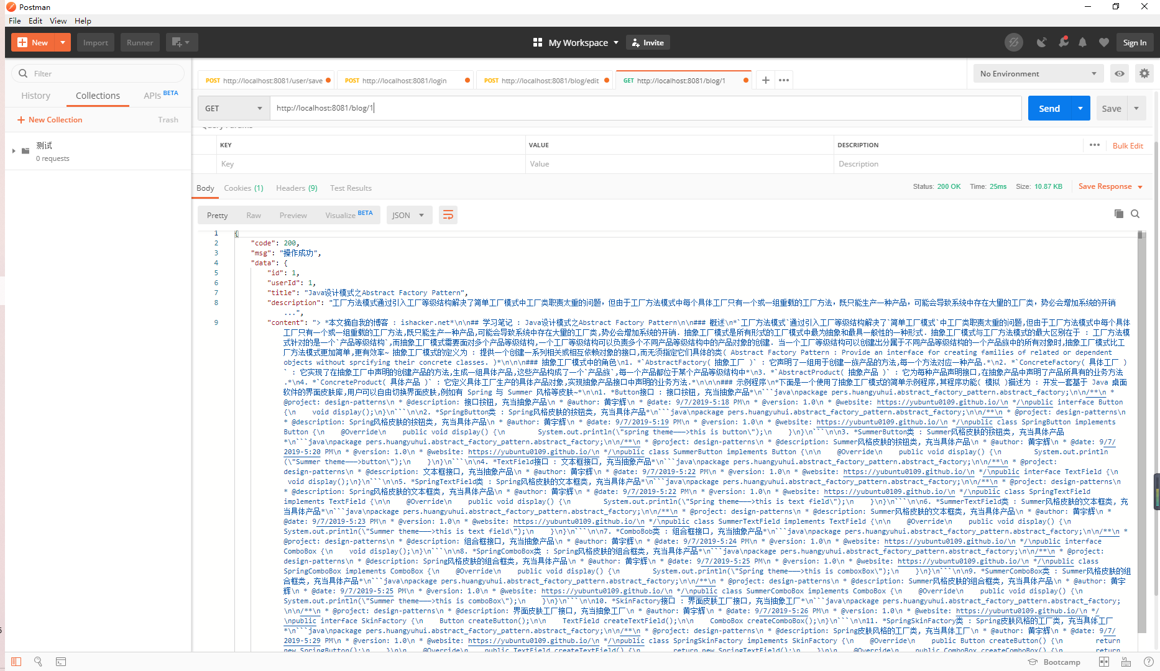The image size is (1160, 671).
Task: Open the Test Results tab
Action: (x=351, y=188)
